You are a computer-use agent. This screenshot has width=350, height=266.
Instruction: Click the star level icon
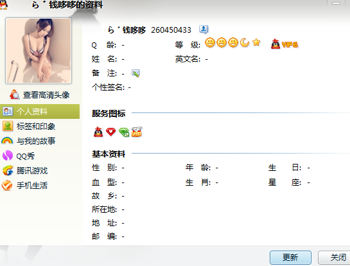coord(256,42)
